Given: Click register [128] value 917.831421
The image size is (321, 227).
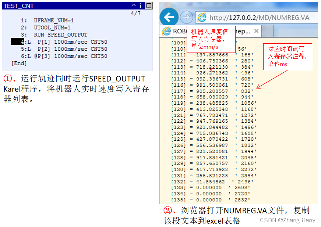Looking at the screenshot, I should pos(212,158).
